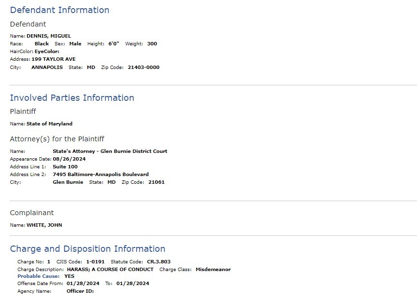The width and height of the screenshot is (417, 300).
Task: Select the defendant name DENNIS, MIGUEL
Action: coord(49,36)
